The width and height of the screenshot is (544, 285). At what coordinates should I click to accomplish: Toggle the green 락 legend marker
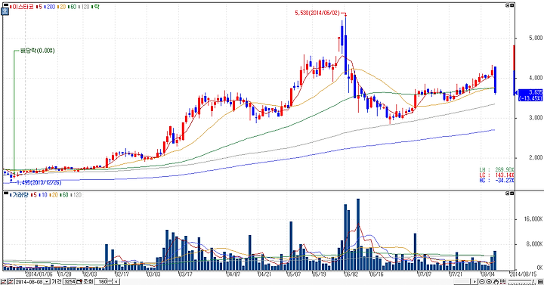click(x=95, y=6)
